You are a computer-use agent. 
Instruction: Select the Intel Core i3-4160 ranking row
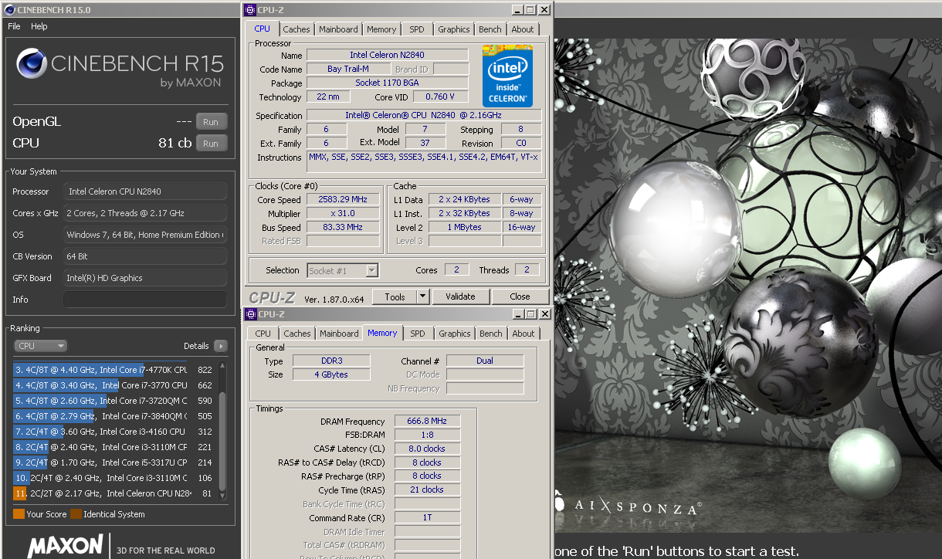coord(114,432)
